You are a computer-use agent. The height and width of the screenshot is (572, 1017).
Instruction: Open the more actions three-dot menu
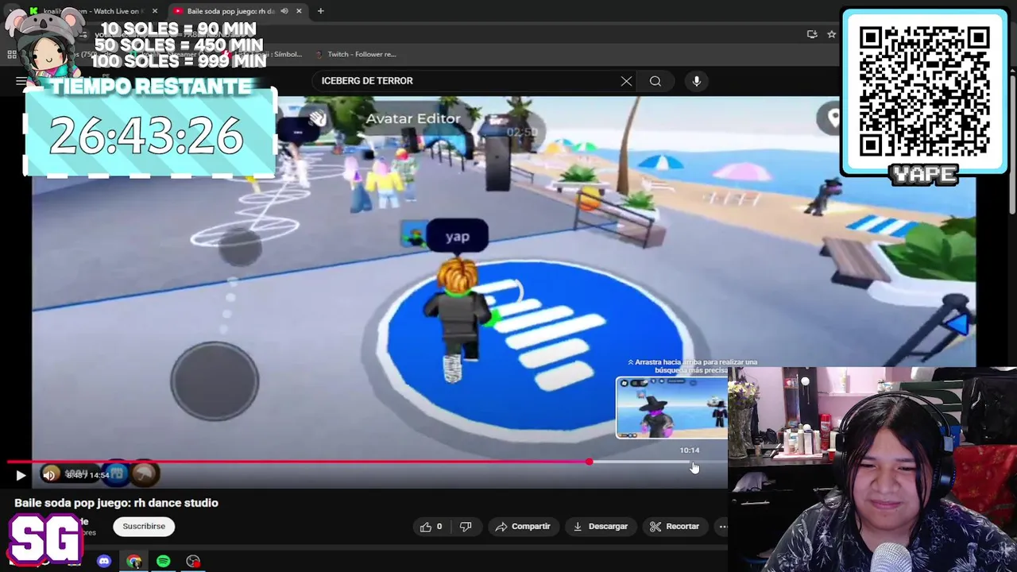click(722, 526)
